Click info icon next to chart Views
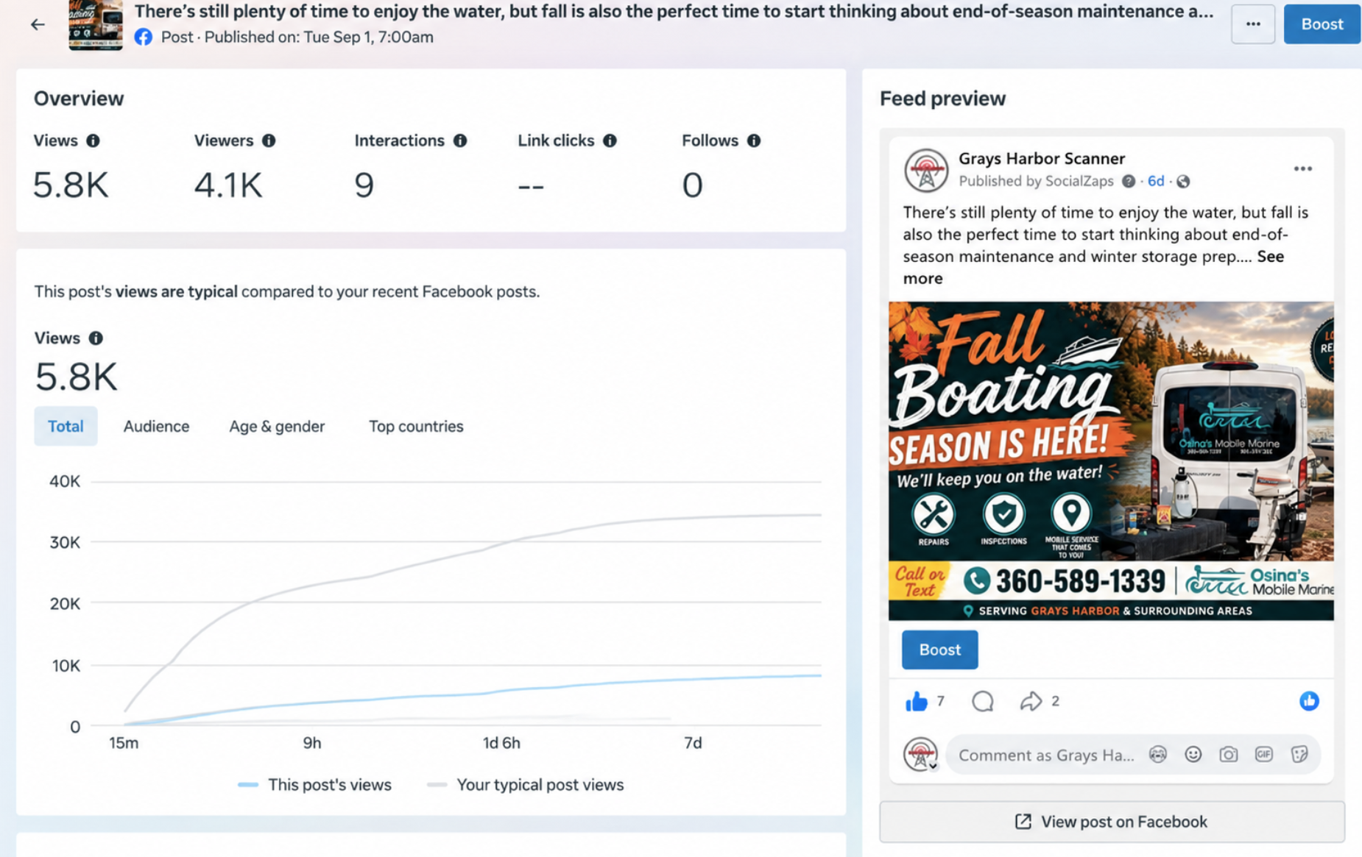The image size is (1362, 857). tap(96, 338)
